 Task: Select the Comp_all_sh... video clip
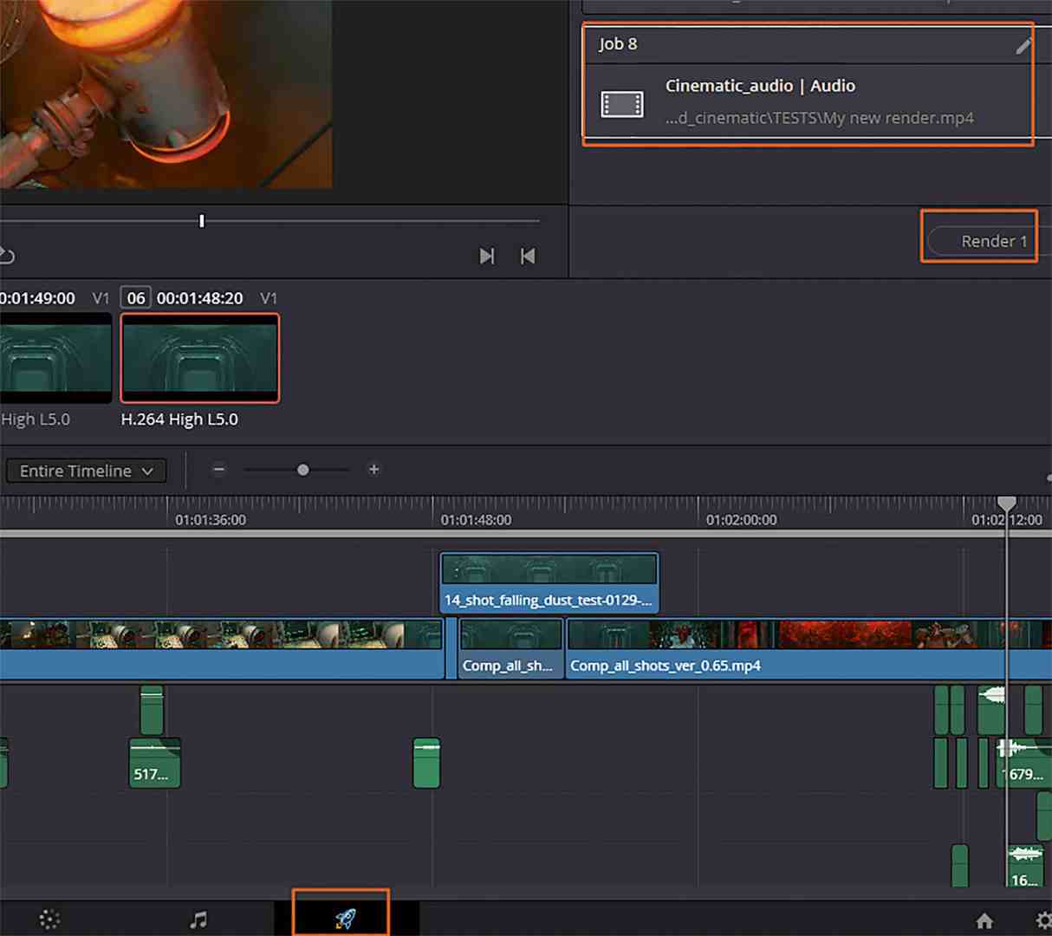(x=511, y=648)
